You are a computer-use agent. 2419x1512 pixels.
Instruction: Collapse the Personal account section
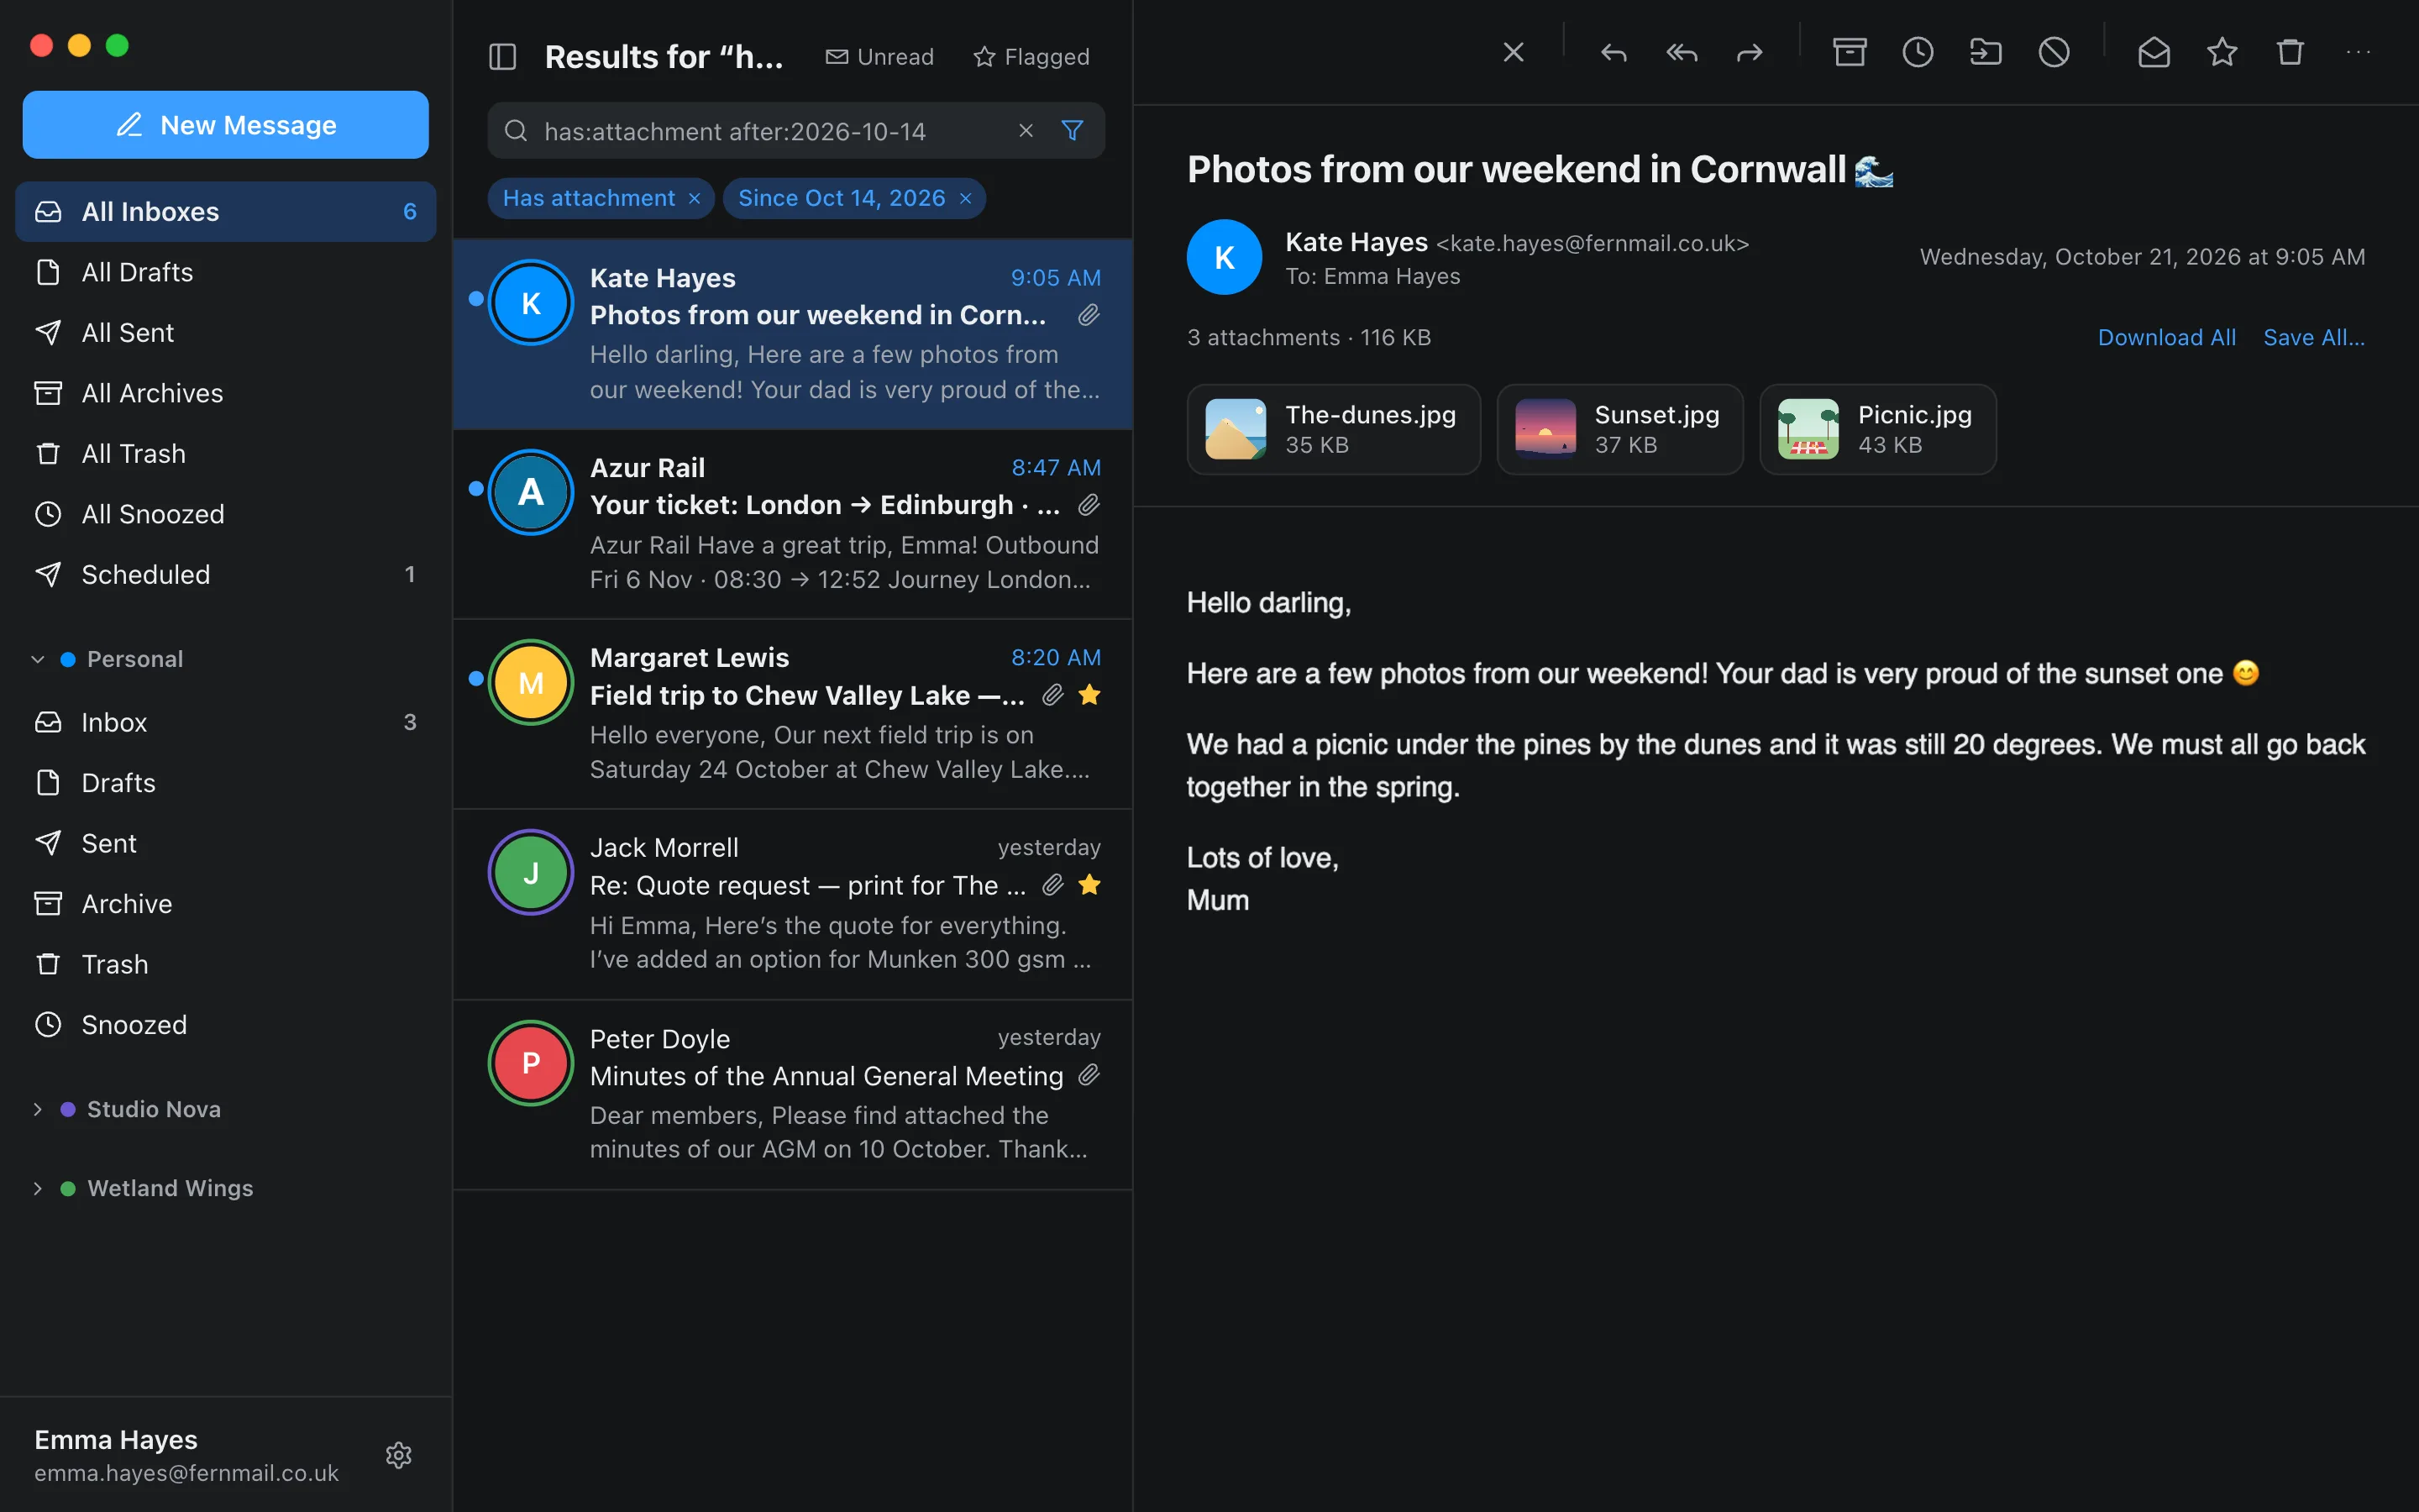38,660
